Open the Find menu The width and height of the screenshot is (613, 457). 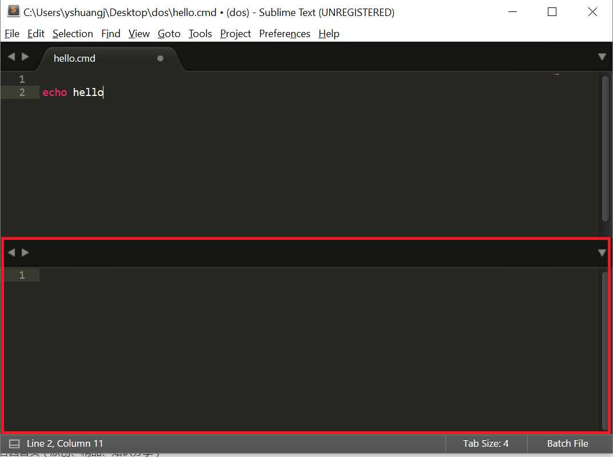pos(110,34)
